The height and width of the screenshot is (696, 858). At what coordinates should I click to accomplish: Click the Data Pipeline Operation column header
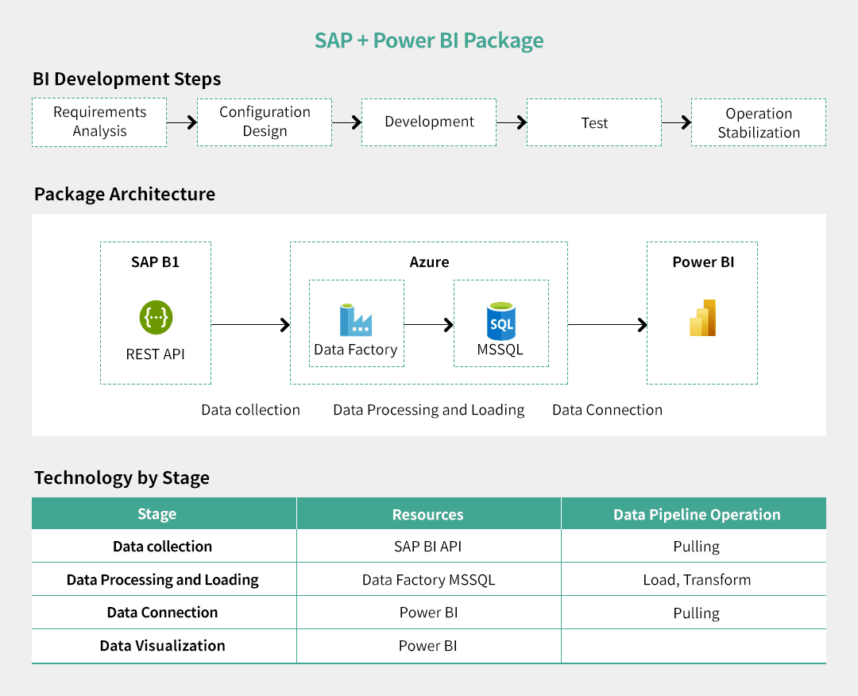[697, 514]
